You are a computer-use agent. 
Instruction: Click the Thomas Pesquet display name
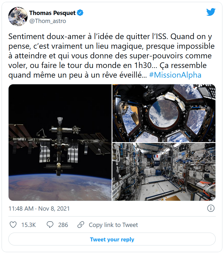point(52,13)
